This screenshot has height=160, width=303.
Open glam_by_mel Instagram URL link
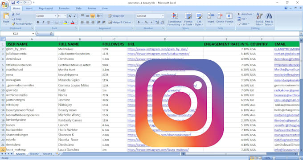pyautogui.click(x=157, y=49)
